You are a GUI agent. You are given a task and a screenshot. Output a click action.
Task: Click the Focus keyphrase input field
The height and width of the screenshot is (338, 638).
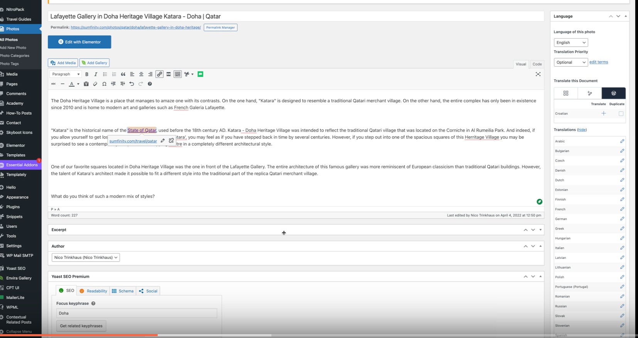pyautogui.click(x=136, y=313)
